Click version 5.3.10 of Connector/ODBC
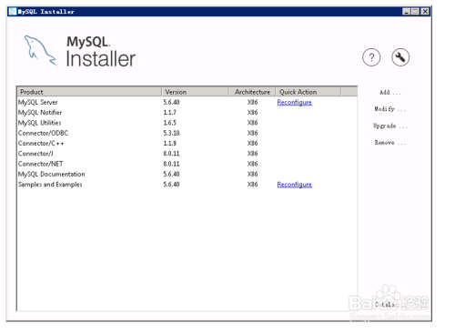Image resolution: width=455 pixels, height=333 pixels. tap(171, 133)
